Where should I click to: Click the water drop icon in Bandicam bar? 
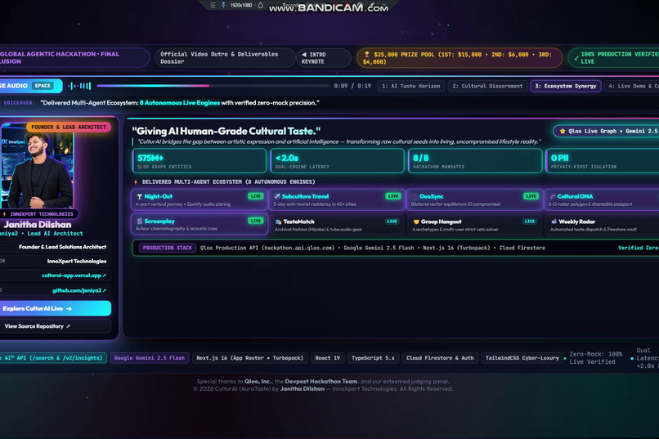tap(261, 5)
